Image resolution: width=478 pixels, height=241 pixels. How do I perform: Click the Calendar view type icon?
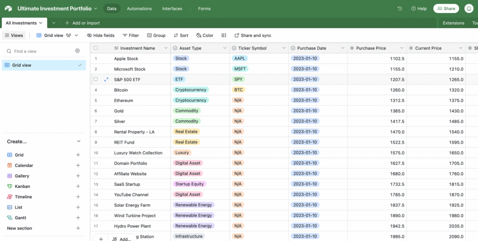tap(9, 165)
